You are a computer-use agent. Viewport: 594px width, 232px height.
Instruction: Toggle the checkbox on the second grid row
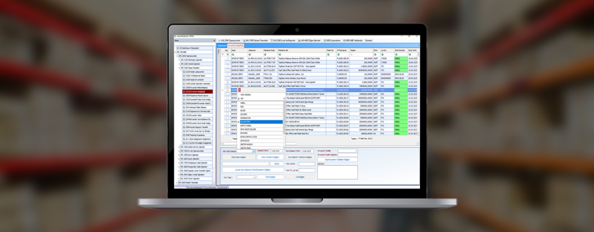click(x=226, y=62)
